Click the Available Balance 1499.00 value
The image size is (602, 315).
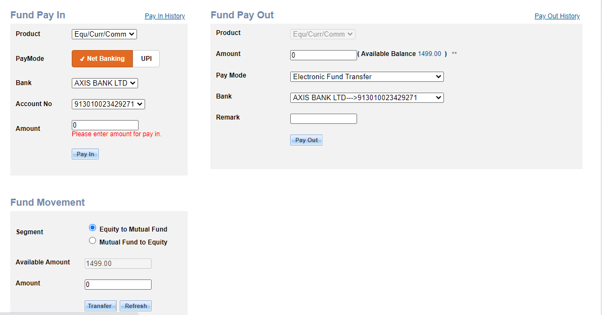pos(429,54)
